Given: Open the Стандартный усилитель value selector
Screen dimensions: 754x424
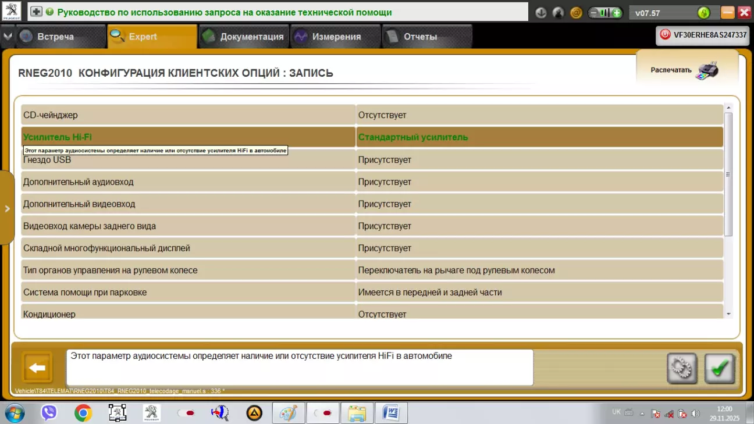Looking at the screenshot, I should click(539, 137).
